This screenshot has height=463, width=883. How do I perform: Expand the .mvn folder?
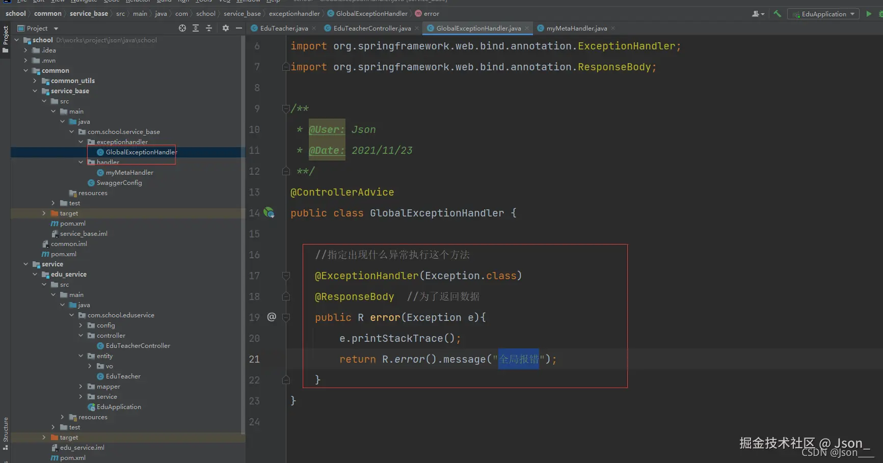[x=25, y=61]
